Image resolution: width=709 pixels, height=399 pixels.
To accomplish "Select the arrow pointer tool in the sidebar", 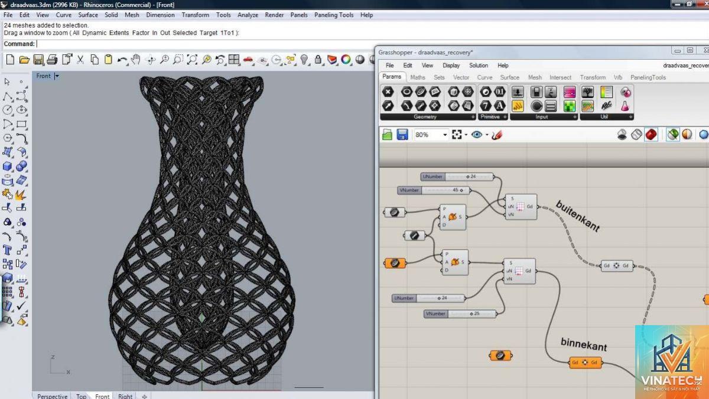I will [7, 82].
